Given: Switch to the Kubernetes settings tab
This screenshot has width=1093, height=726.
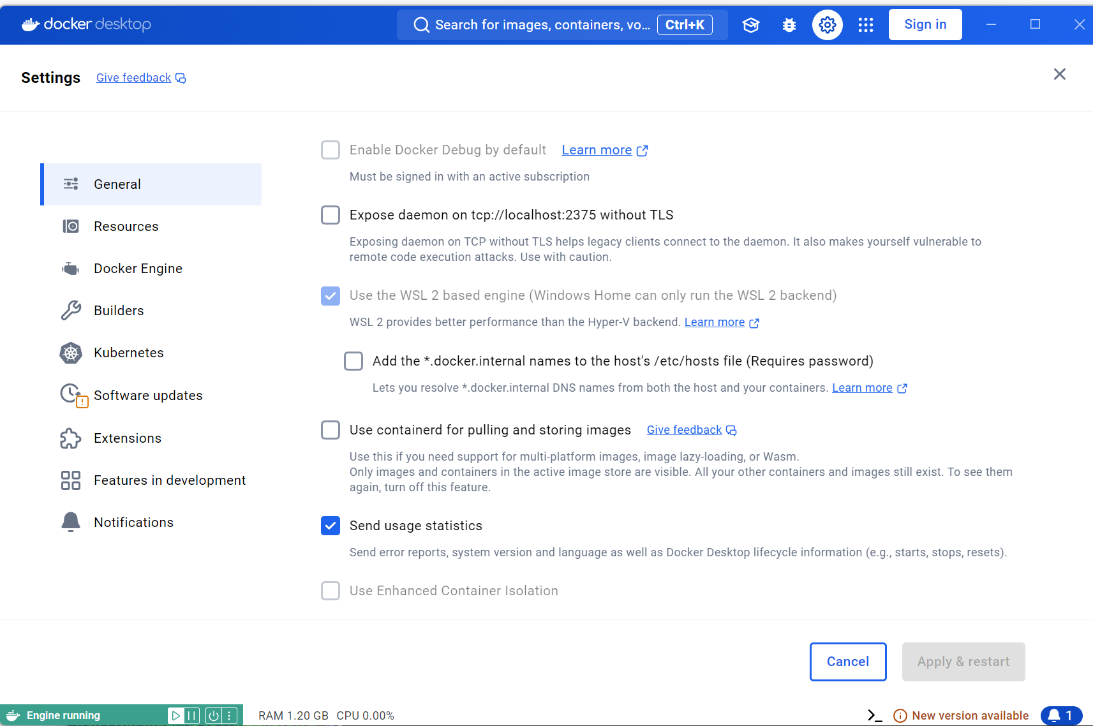Looking at the screenshot, I should point(151,353).
